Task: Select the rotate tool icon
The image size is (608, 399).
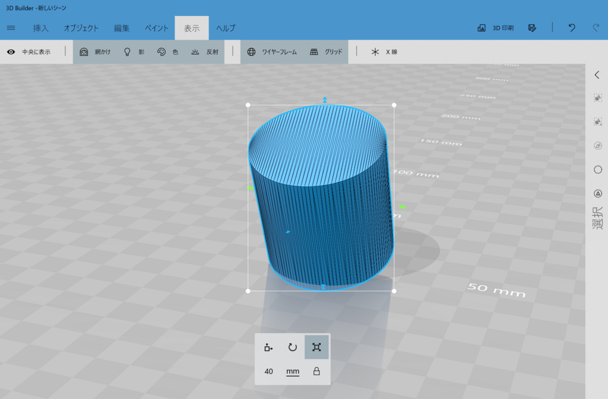Action: [292, 347]
